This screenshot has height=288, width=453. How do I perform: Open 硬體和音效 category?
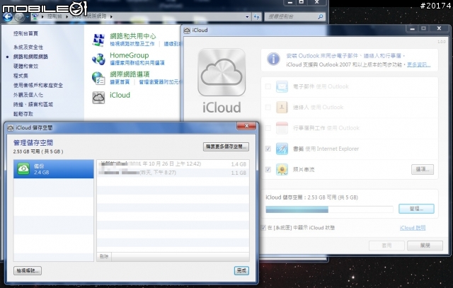tap(25, 66)
